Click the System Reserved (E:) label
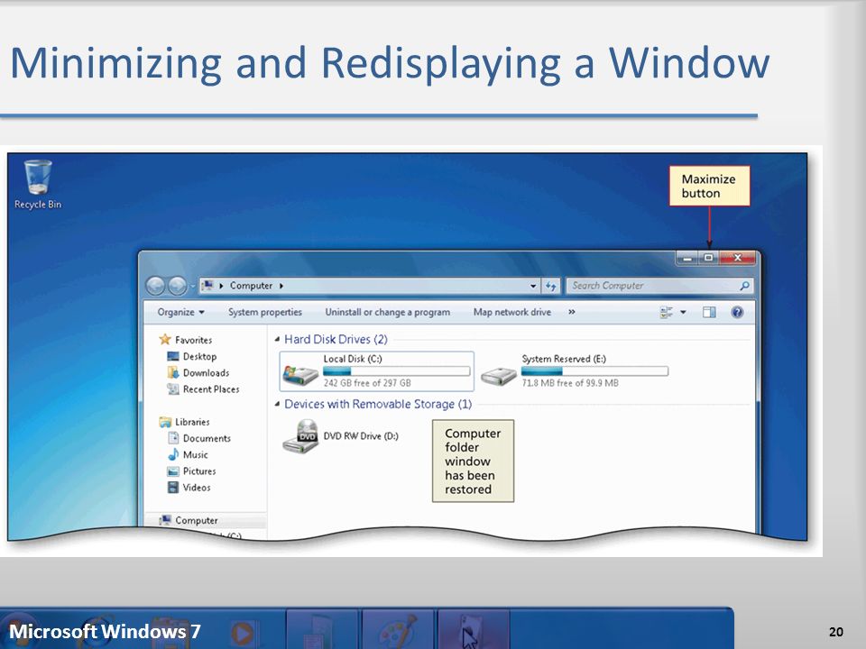The image size is (866, 649). (564, 359)
